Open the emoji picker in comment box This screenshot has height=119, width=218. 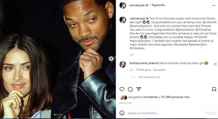(122, 113)
